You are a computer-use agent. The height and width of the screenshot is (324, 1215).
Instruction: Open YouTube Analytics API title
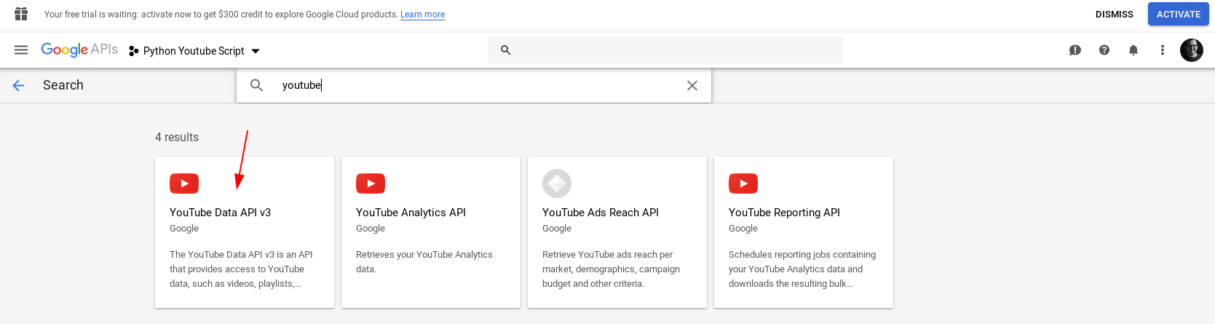coord(411,213)
